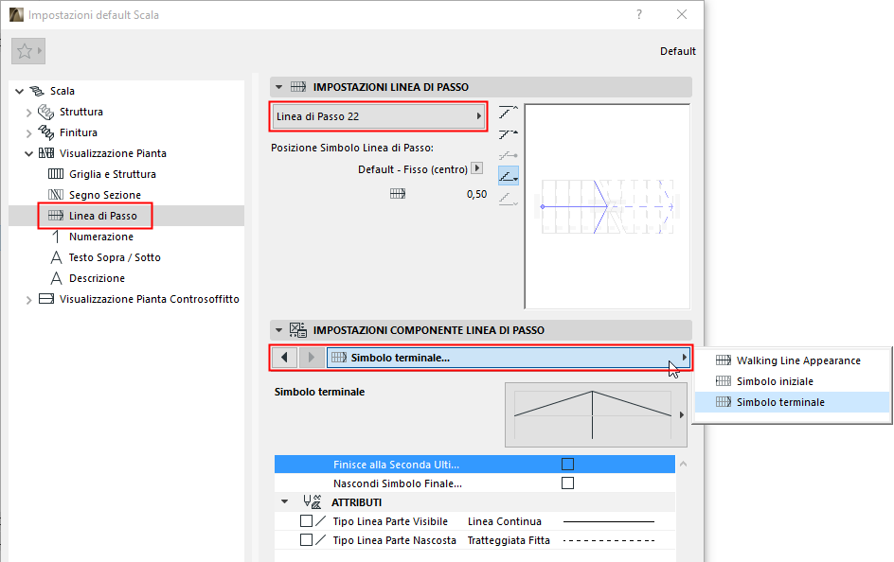
Task: Open the Linea di Passo 22 dropdown
Action: (x=379, y=116)
